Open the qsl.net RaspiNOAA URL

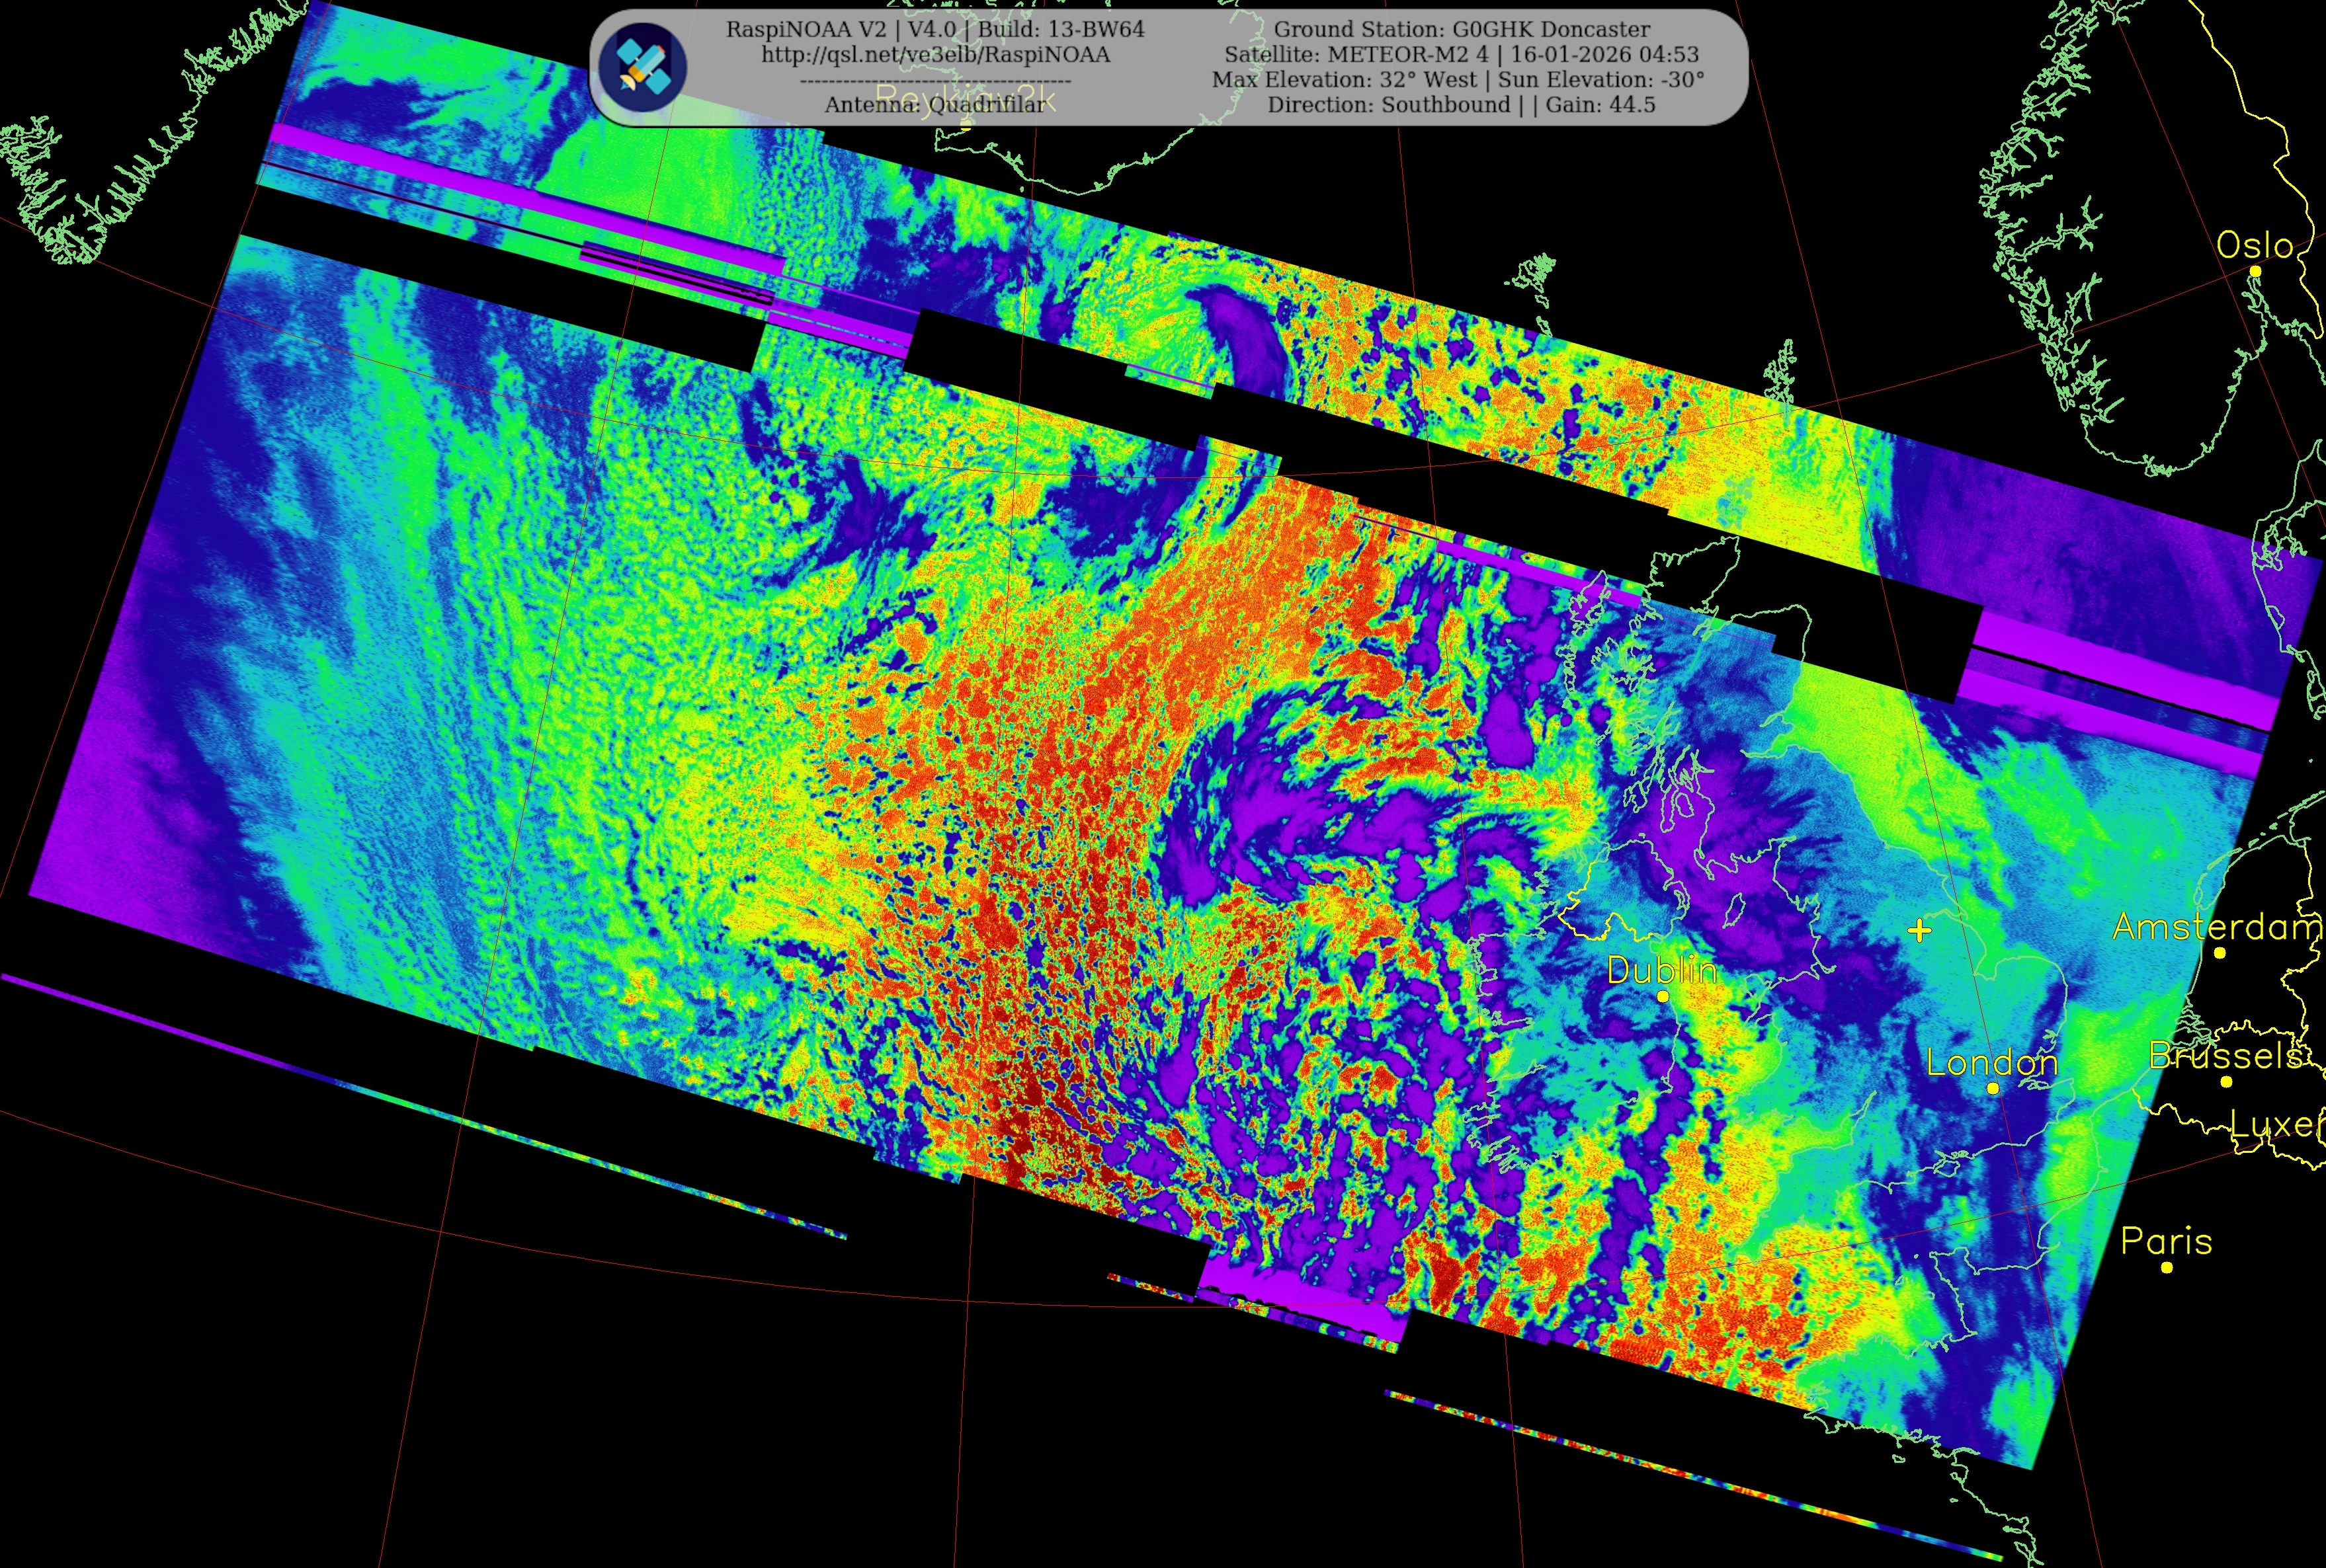click(x=935, y=55)
